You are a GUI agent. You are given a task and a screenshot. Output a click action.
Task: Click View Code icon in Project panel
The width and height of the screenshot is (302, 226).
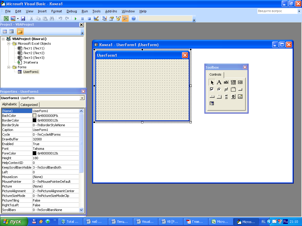point(5,31)
